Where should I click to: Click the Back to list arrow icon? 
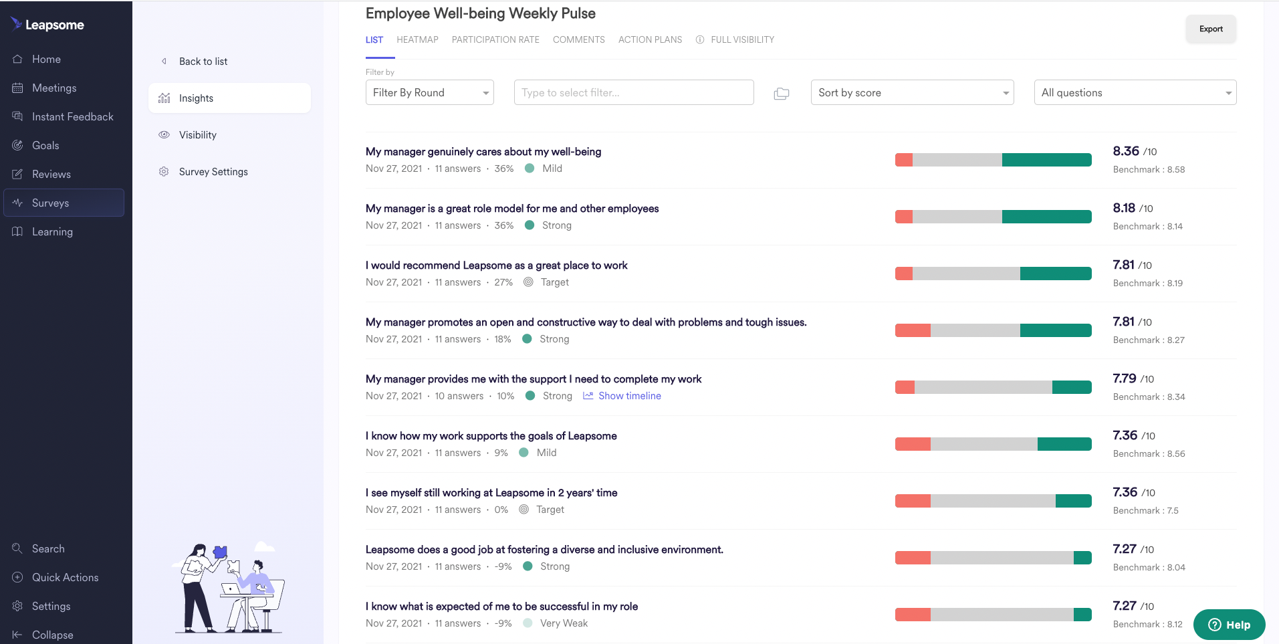(164, 62)
